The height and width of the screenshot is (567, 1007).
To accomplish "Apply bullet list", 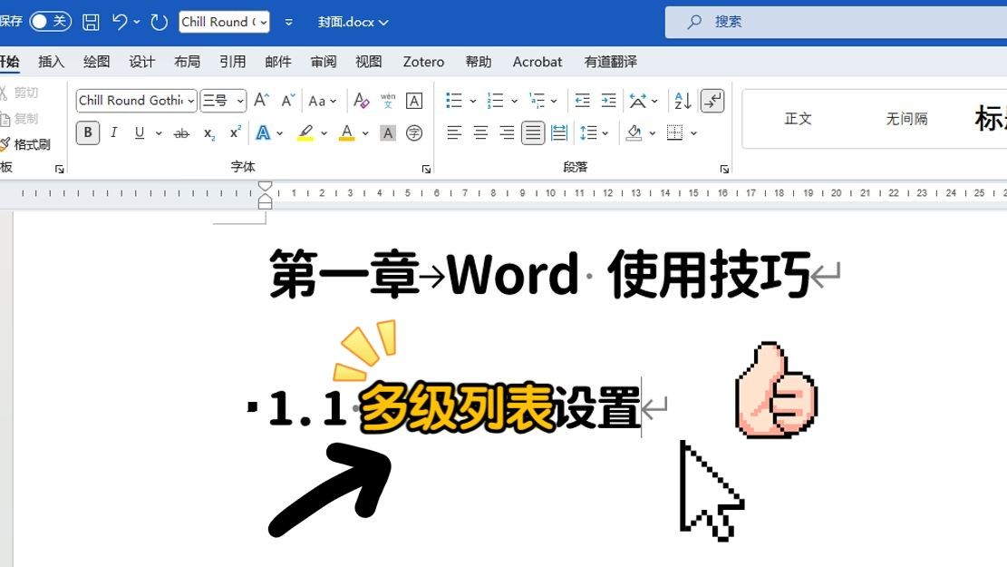I will 454,101.
